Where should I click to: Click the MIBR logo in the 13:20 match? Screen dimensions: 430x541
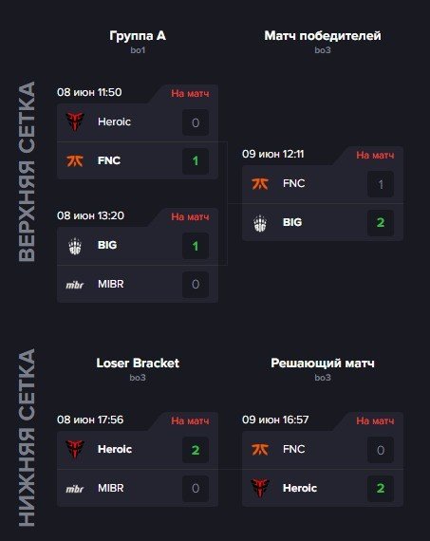click(x=75, y=285)
